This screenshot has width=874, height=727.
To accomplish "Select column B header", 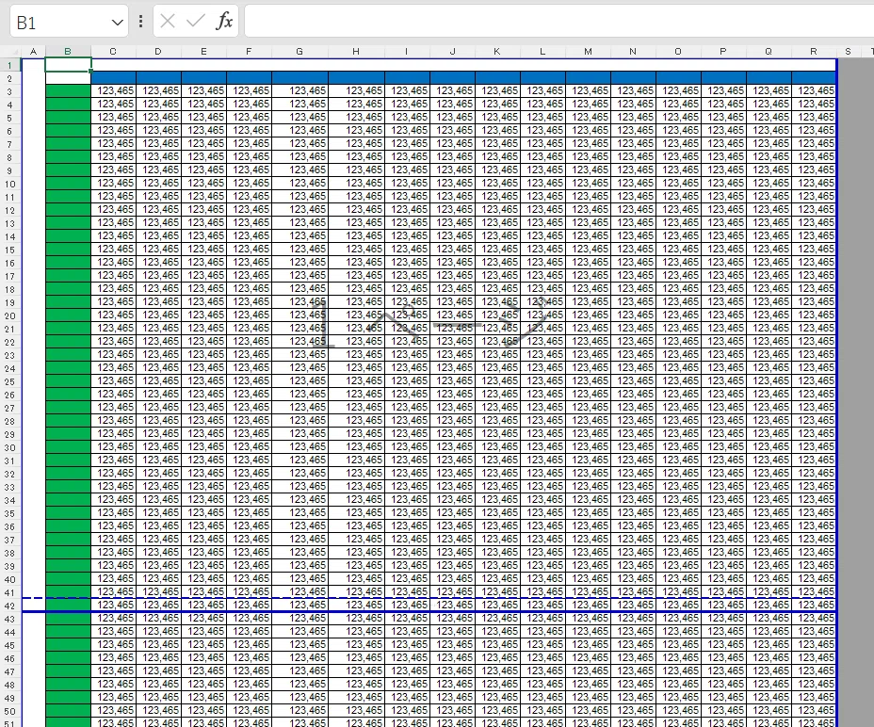I will 68,52.
